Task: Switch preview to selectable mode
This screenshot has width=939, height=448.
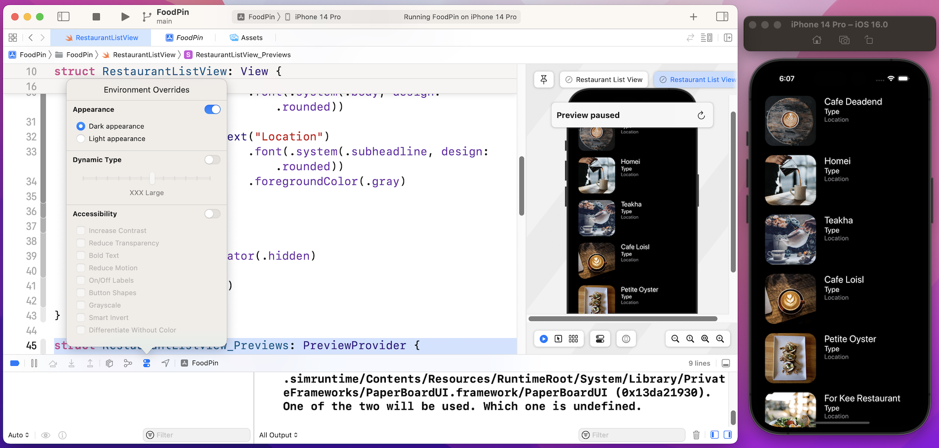Action: [559, 338]
